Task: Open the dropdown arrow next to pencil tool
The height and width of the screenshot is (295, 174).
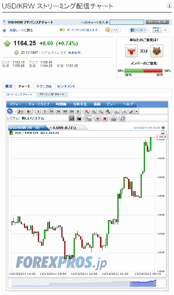Action: point(137,111)
